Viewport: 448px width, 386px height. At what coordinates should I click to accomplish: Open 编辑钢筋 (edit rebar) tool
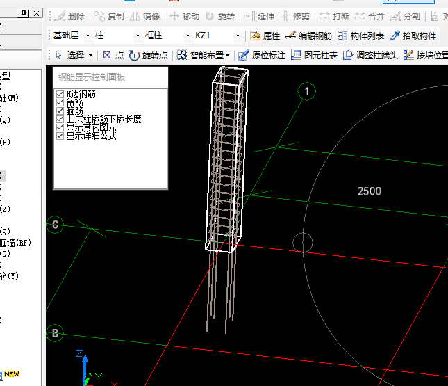coord(308,35)
